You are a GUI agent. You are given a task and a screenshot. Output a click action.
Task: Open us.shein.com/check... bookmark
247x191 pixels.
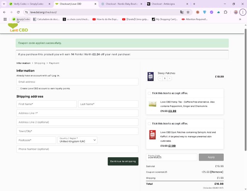pos(76,19)
